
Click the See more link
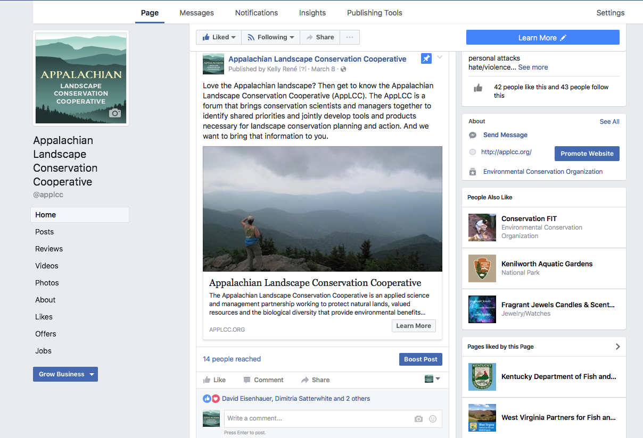click(x=533, y=67)
